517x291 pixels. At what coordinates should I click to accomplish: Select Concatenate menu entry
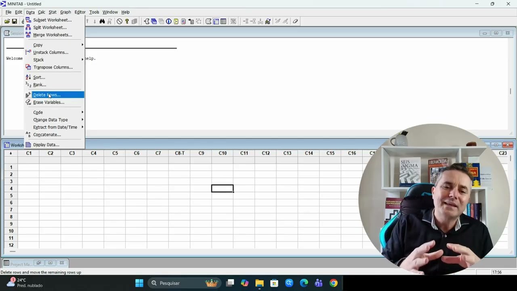pos(55,135)
